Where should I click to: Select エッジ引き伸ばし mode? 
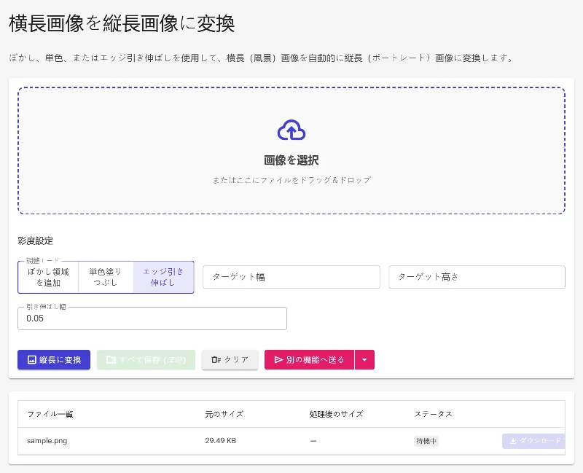click(x=163, y=278)
